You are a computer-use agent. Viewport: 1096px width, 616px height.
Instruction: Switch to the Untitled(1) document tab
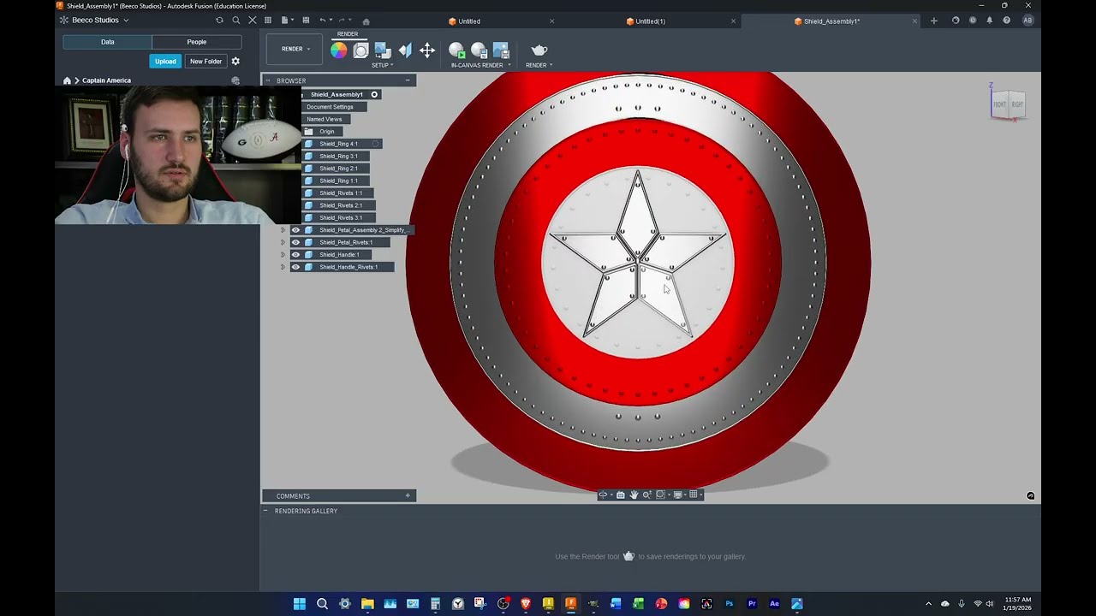tap(651, 21)
